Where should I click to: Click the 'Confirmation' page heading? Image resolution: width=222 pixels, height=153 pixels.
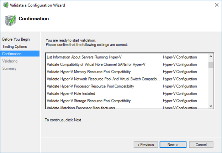pyautogui.click(x=34, y=19)
